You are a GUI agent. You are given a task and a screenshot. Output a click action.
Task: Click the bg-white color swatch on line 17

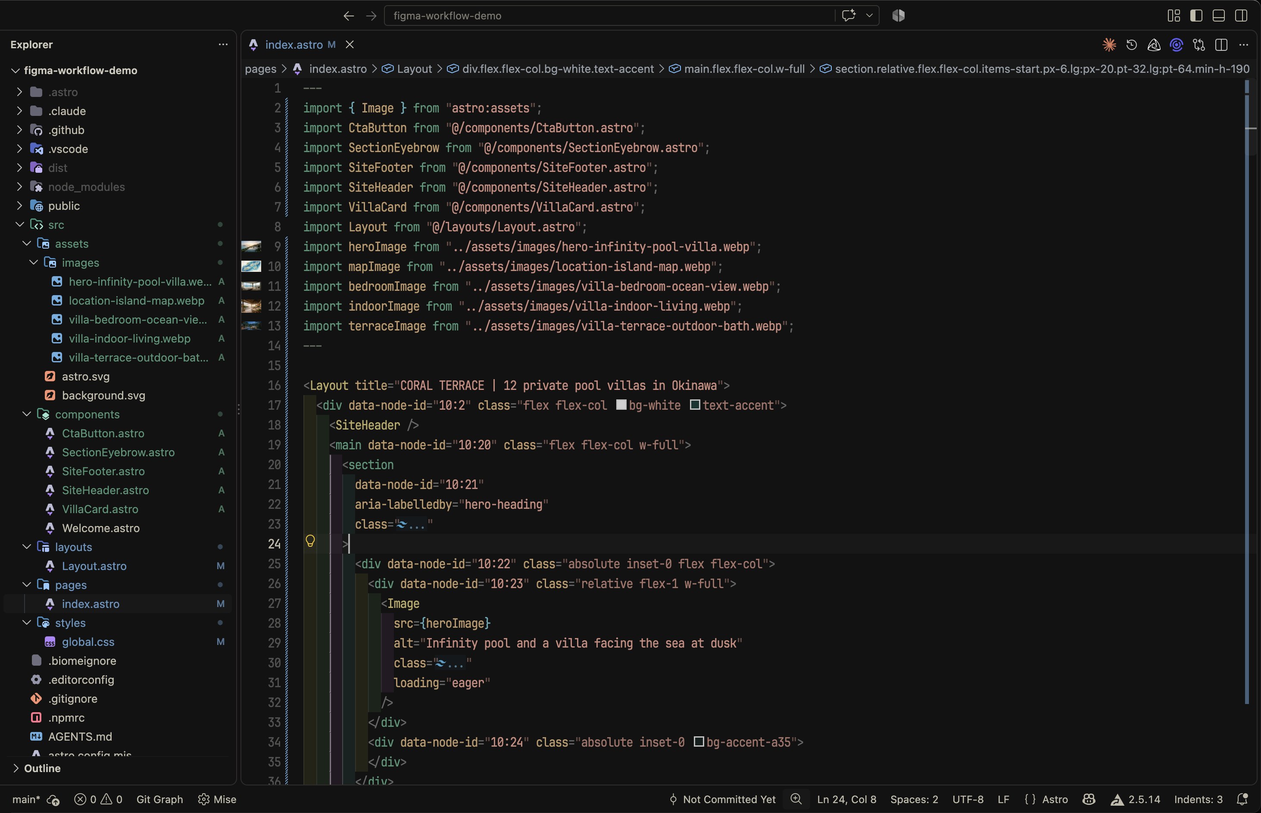(621, 405)
